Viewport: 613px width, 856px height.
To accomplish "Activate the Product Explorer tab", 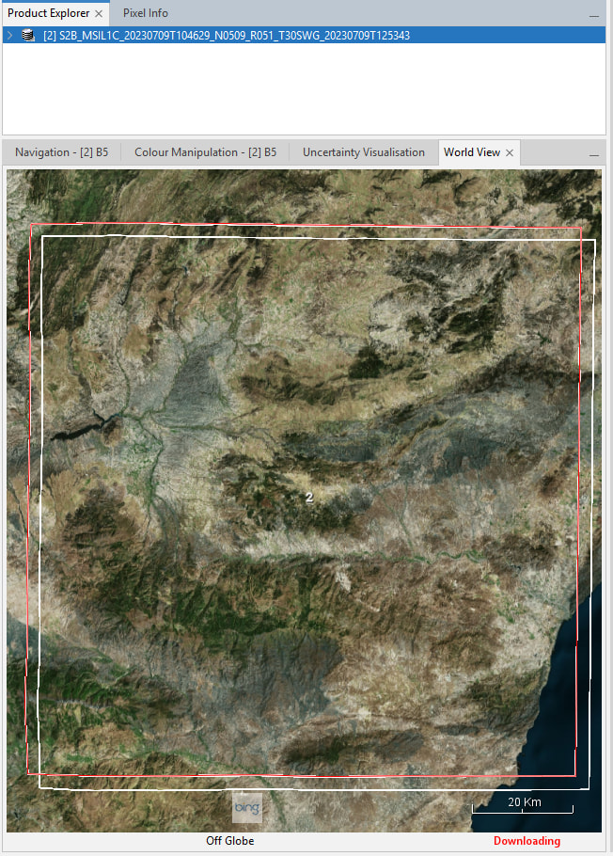I will pyautogui.click(x=48, y=13).
